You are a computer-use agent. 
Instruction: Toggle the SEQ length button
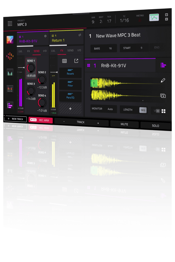143,110
